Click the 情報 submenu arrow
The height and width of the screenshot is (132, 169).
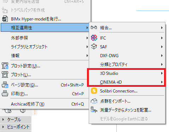87,55
